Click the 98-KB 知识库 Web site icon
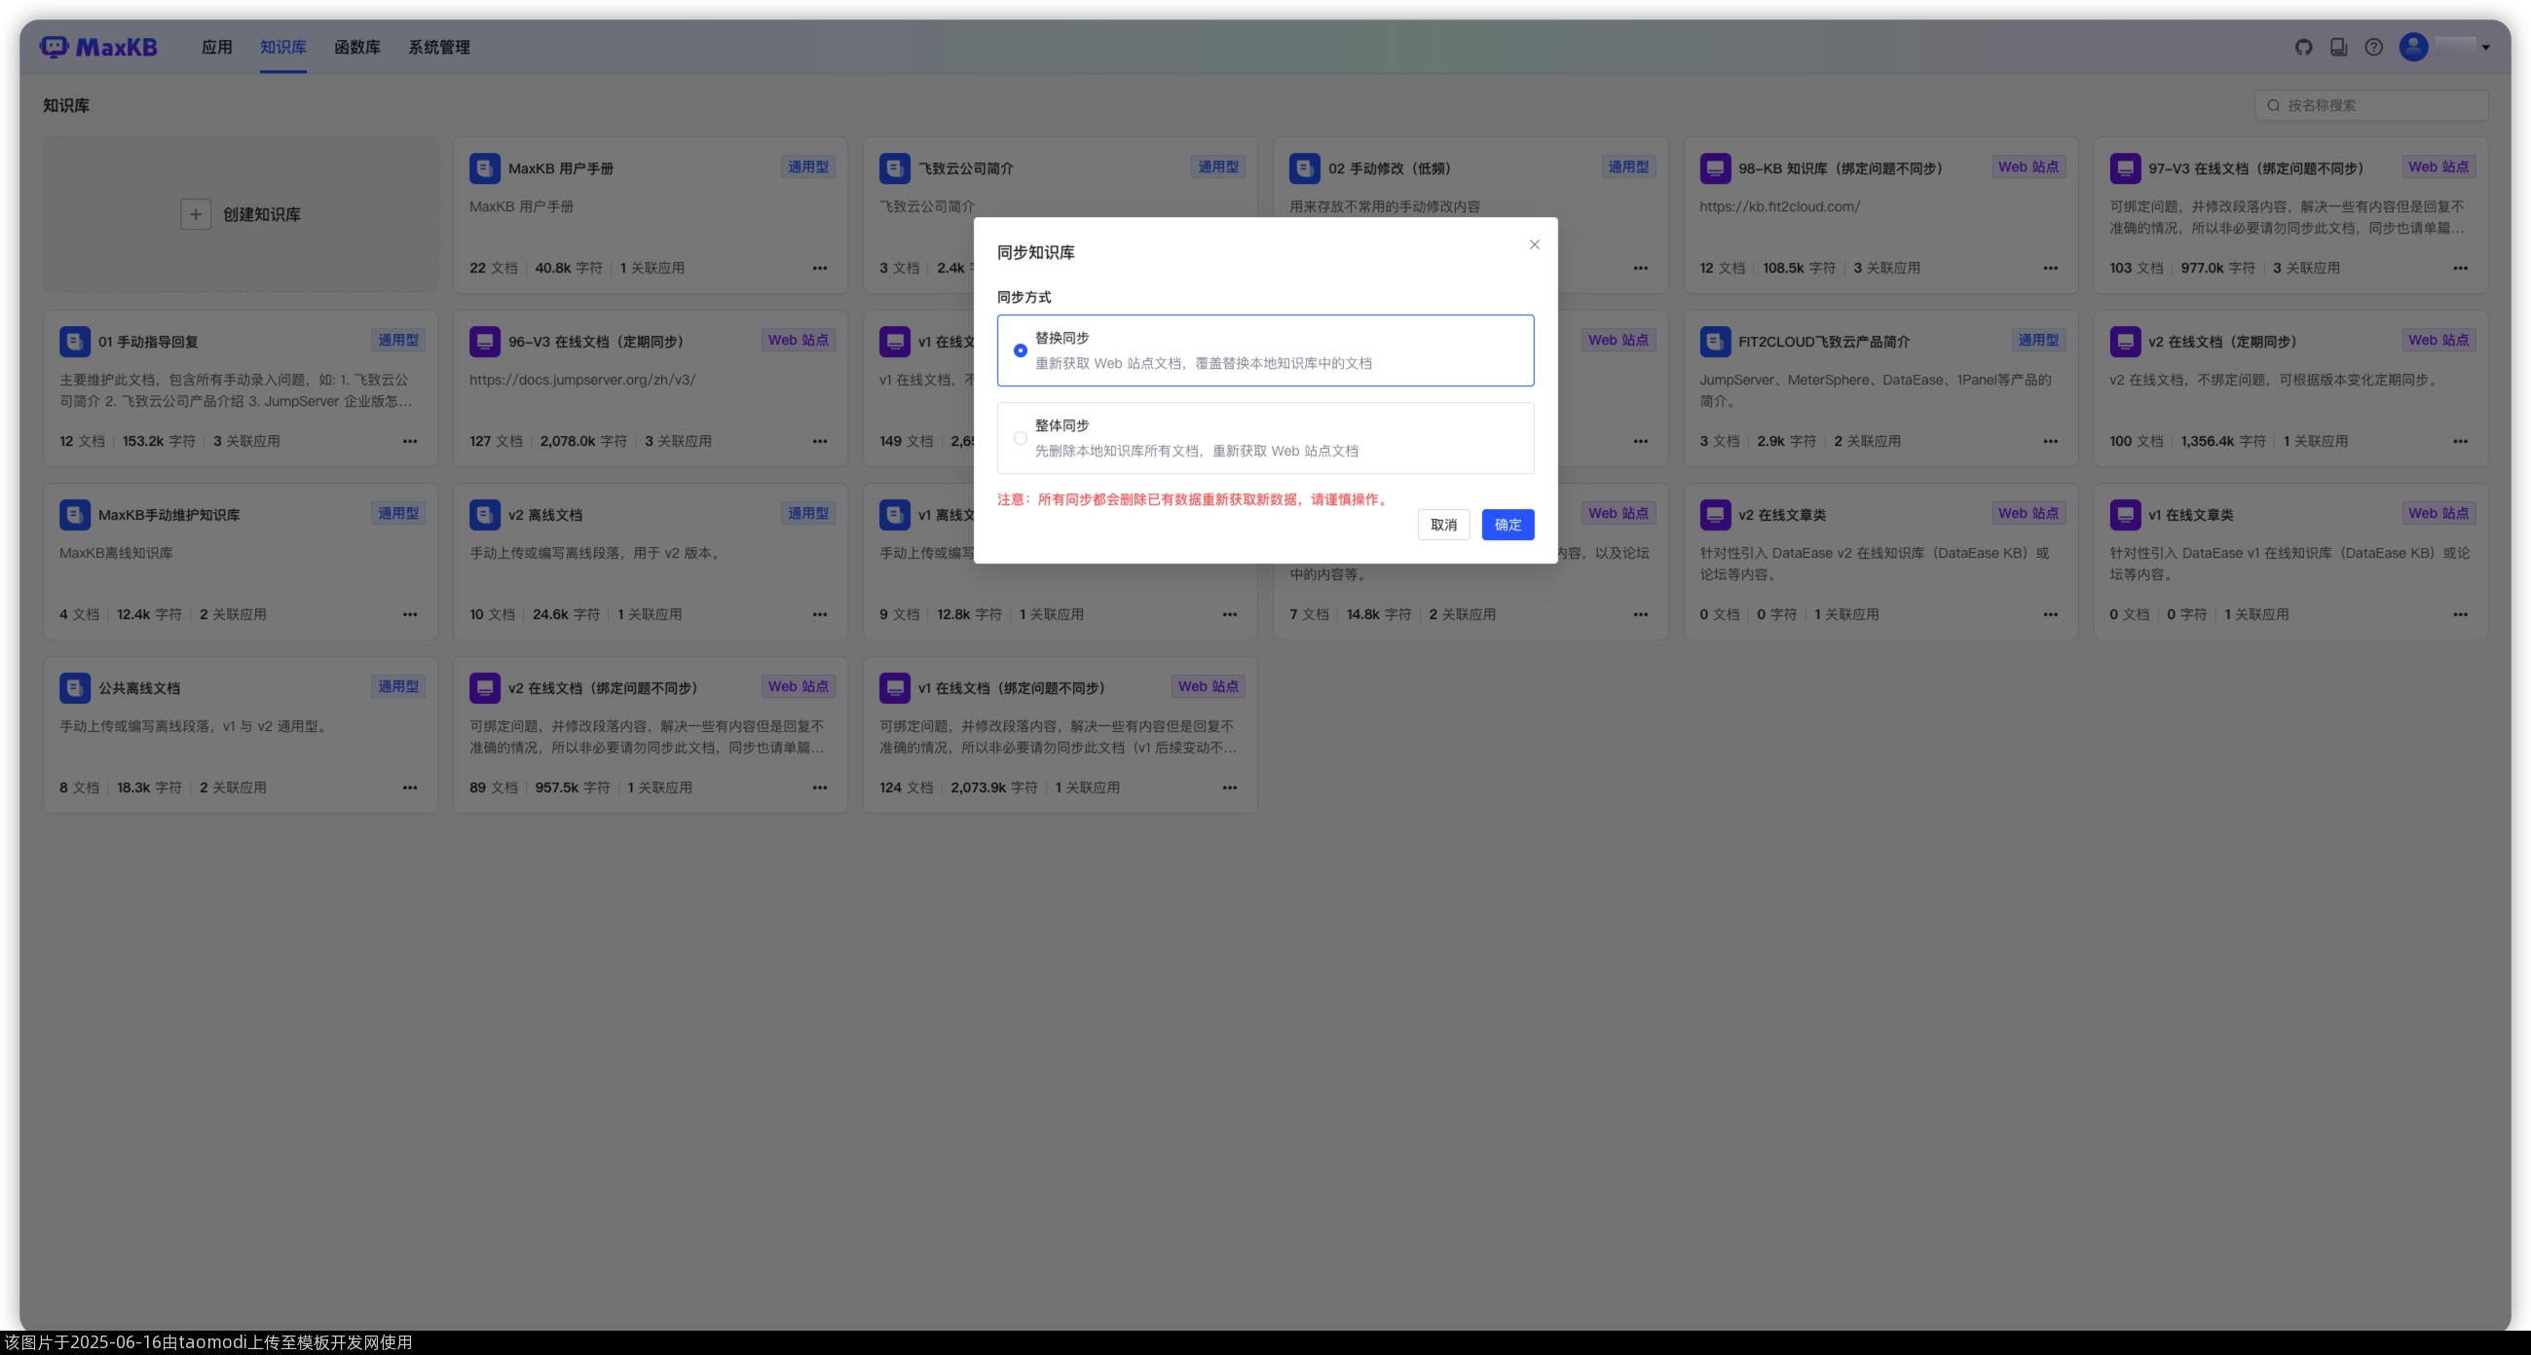The width and height of the screenshot is (2531, 1355). [1715, 167]
